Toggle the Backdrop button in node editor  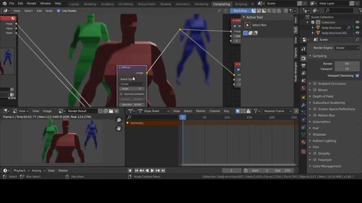click(x=240, y=11)
